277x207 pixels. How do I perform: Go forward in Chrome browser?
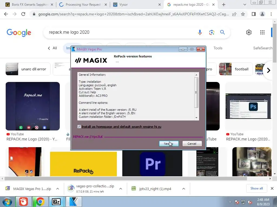[15, 14]
